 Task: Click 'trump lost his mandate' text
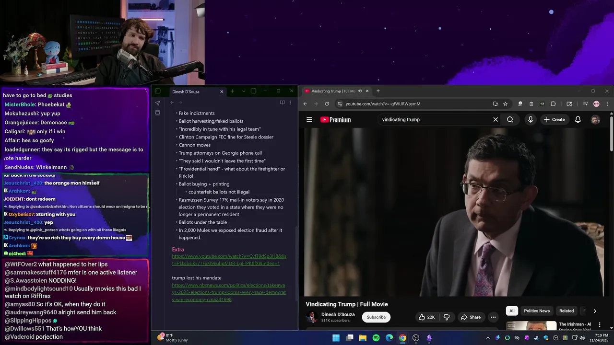click(x=197, y=278)
